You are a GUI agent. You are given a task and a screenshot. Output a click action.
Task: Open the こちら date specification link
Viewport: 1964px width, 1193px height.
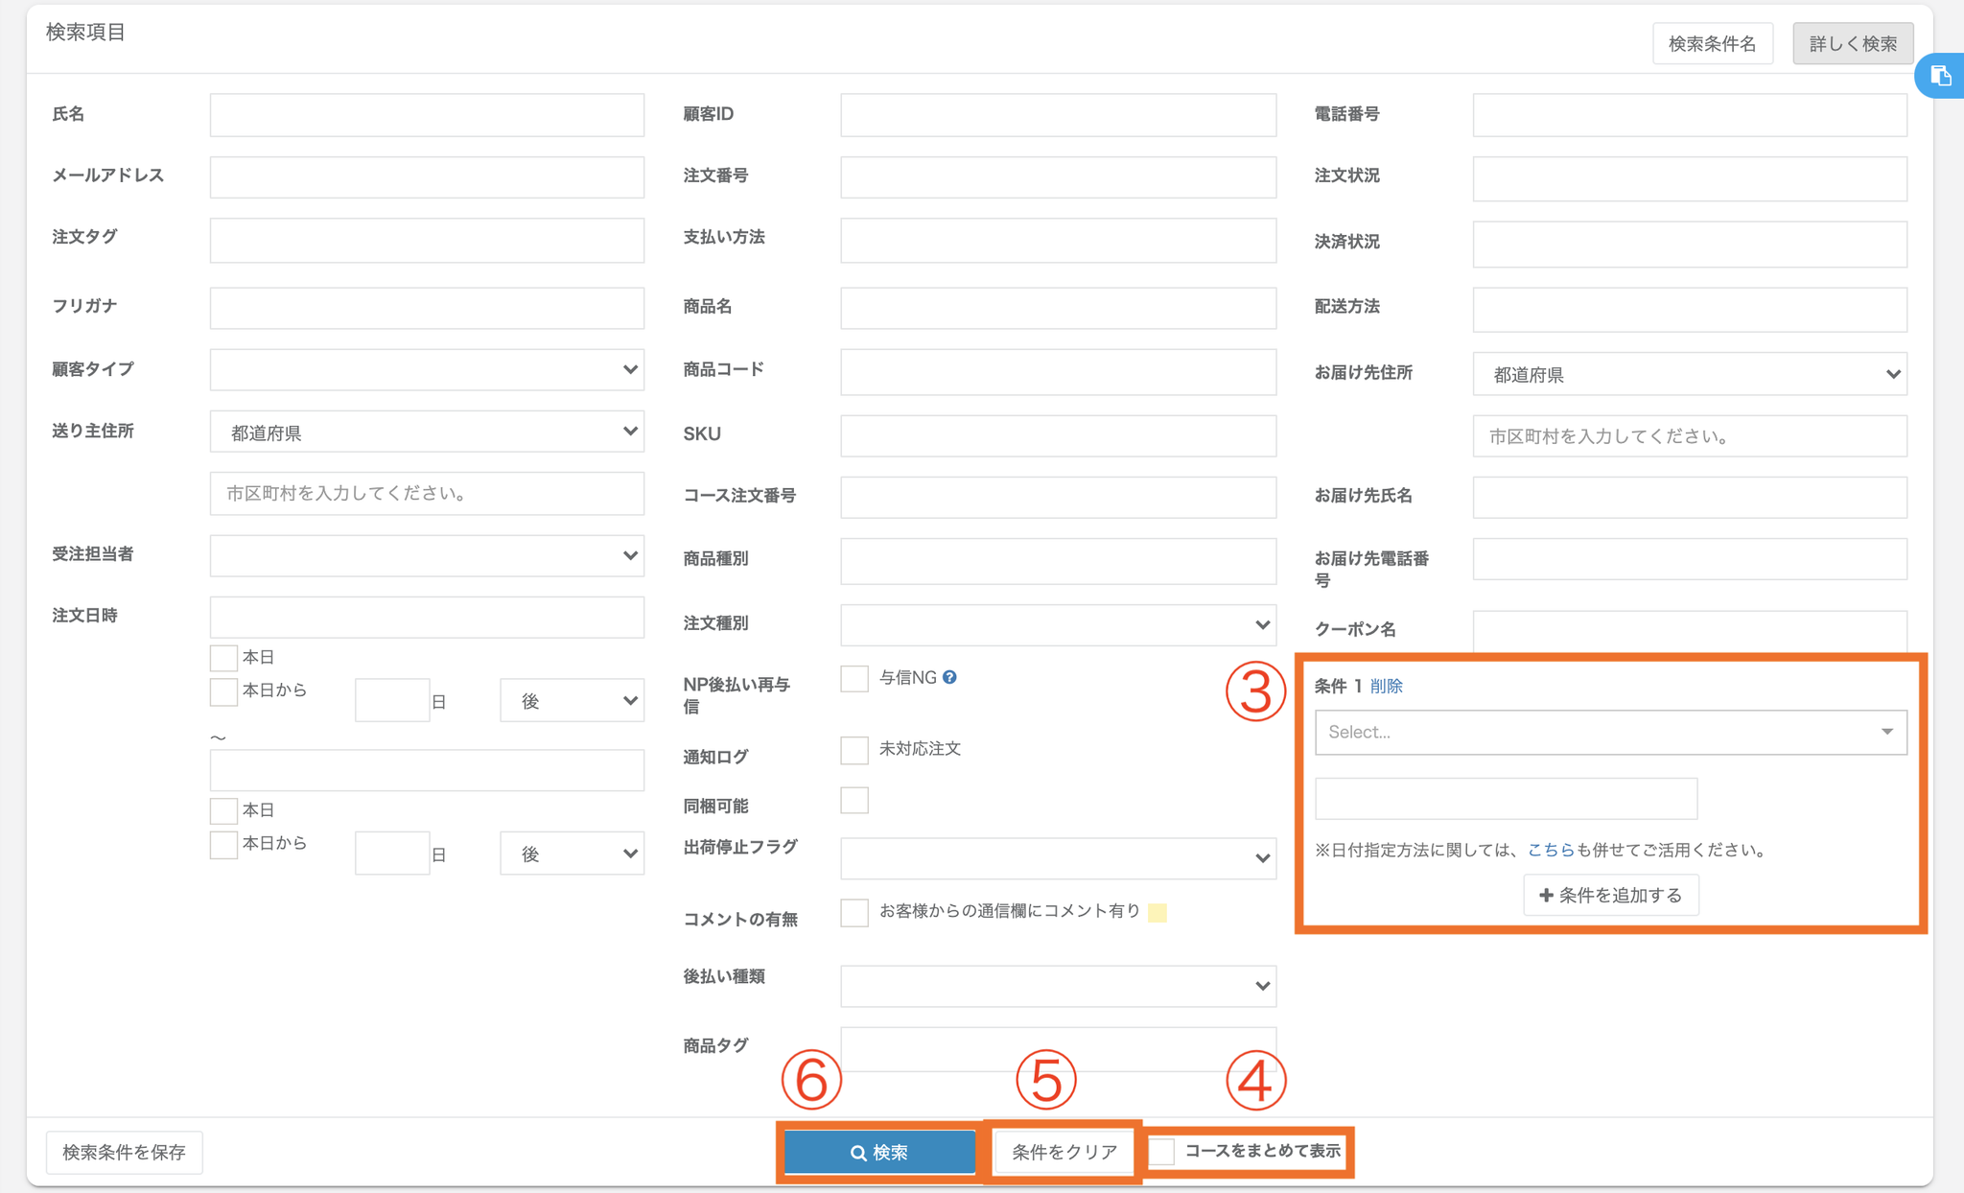pyautogui.click(x=1550, y=850)
